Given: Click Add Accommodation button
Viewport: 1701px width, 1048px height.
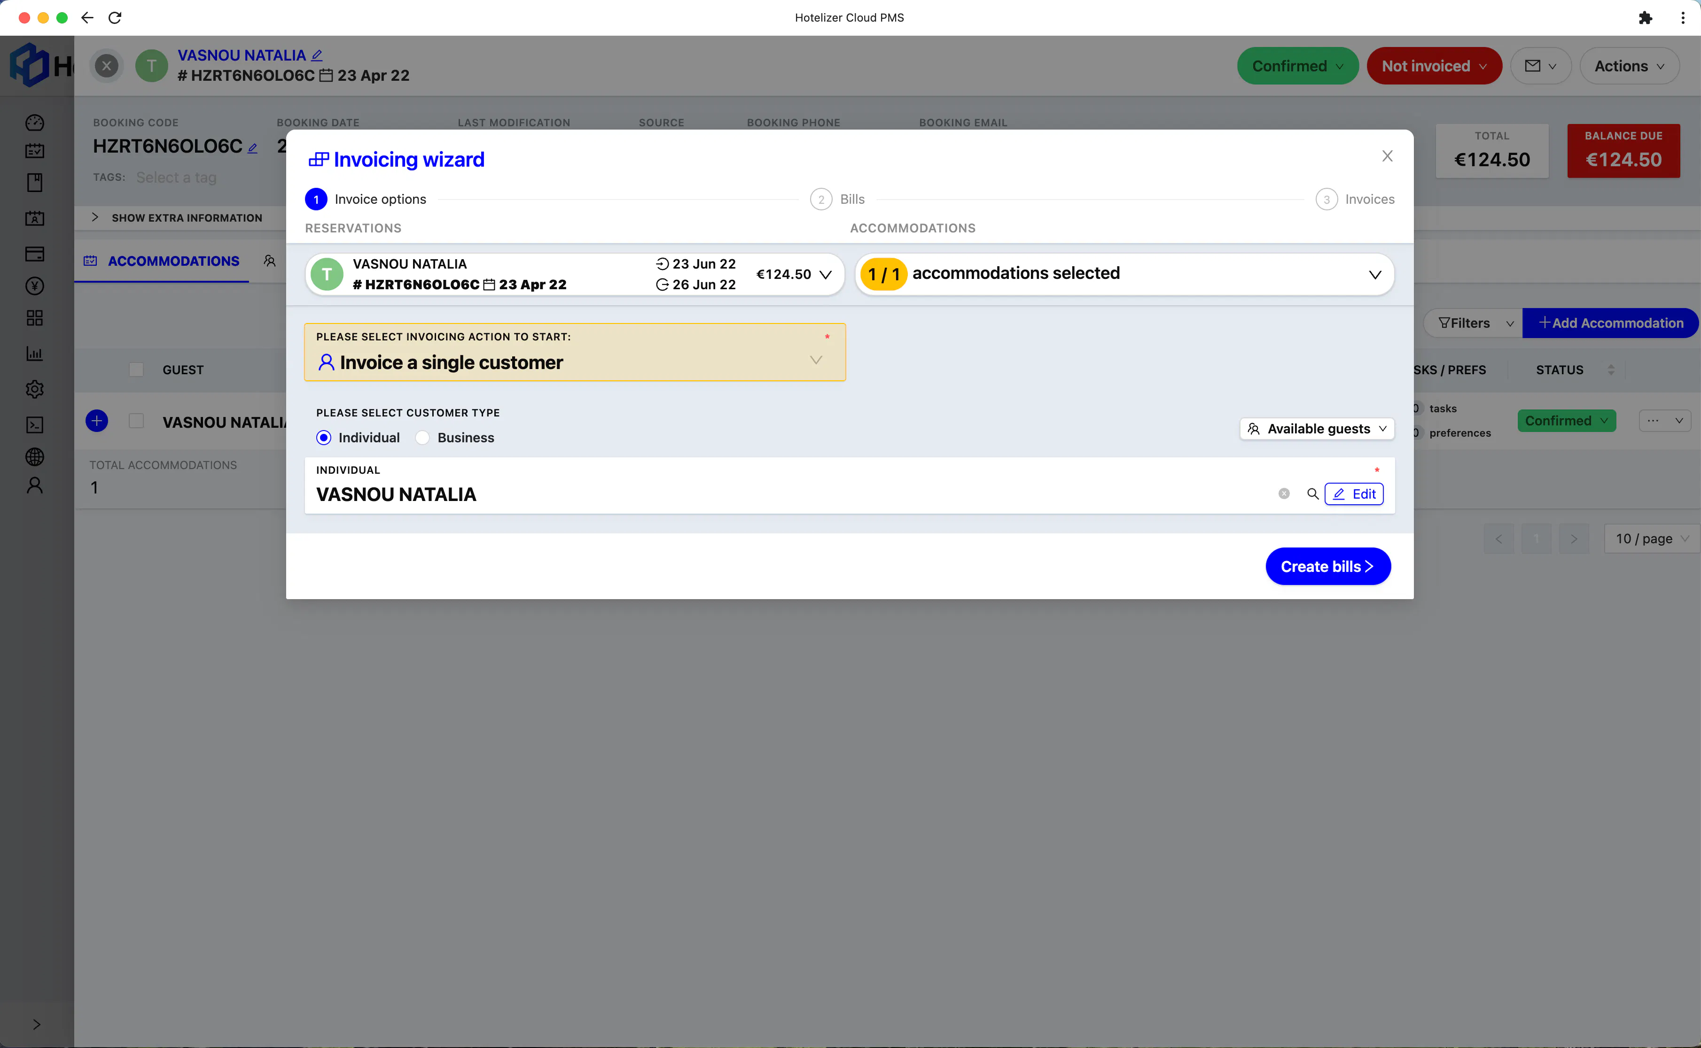Looking at the screenshot, I should point(1610,323).
